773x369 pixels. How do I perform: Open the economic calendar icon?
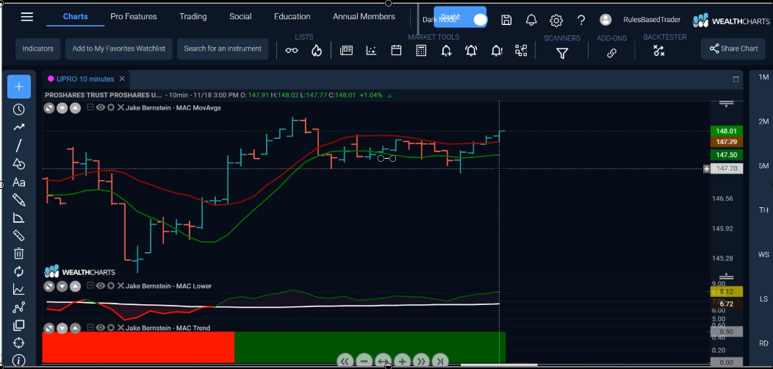pos(396,50)
